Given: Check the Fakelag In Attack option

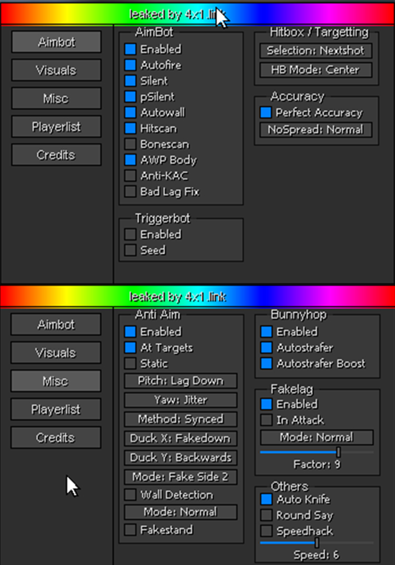Looking at the screenshot, I should point(266,420).
